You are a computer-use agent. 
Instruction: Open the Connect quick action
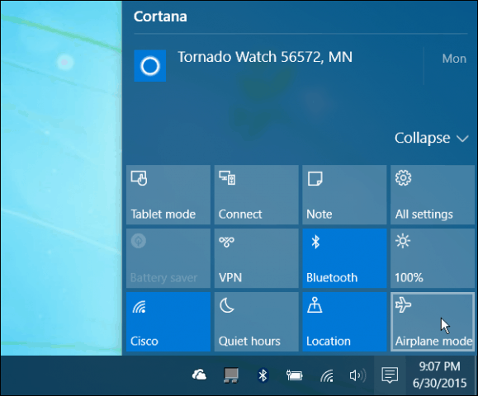click(257, 195)
